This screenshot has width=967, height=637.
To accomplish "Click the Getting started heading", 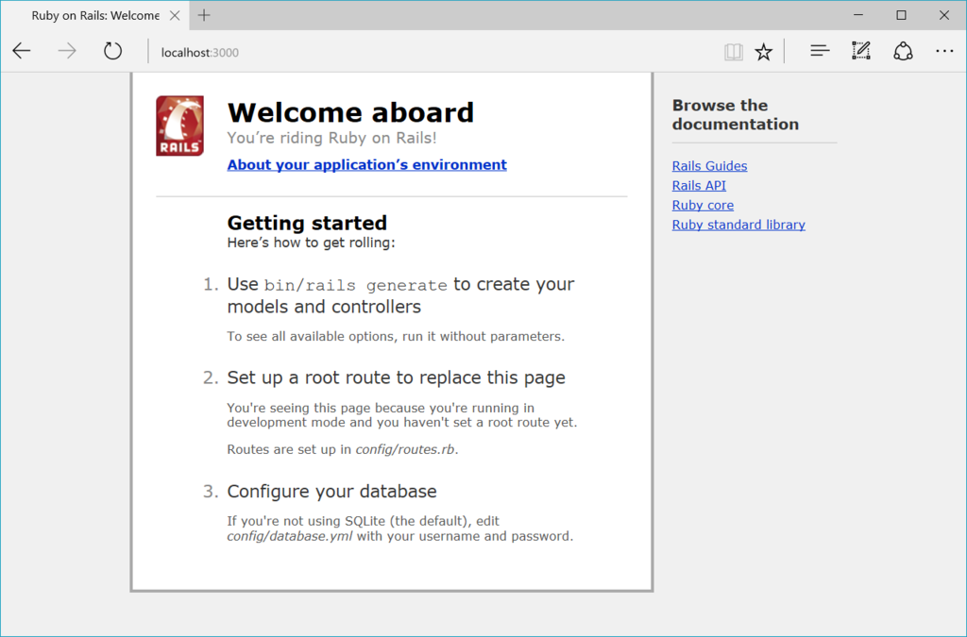I will coord(307,223).
